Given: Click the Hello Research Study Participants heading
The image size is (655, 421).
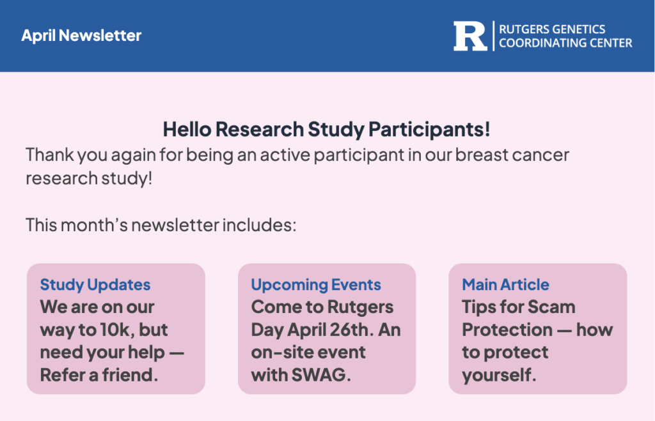Looking at the screenshot, I should pyautogui.click(x=327, y=129).
